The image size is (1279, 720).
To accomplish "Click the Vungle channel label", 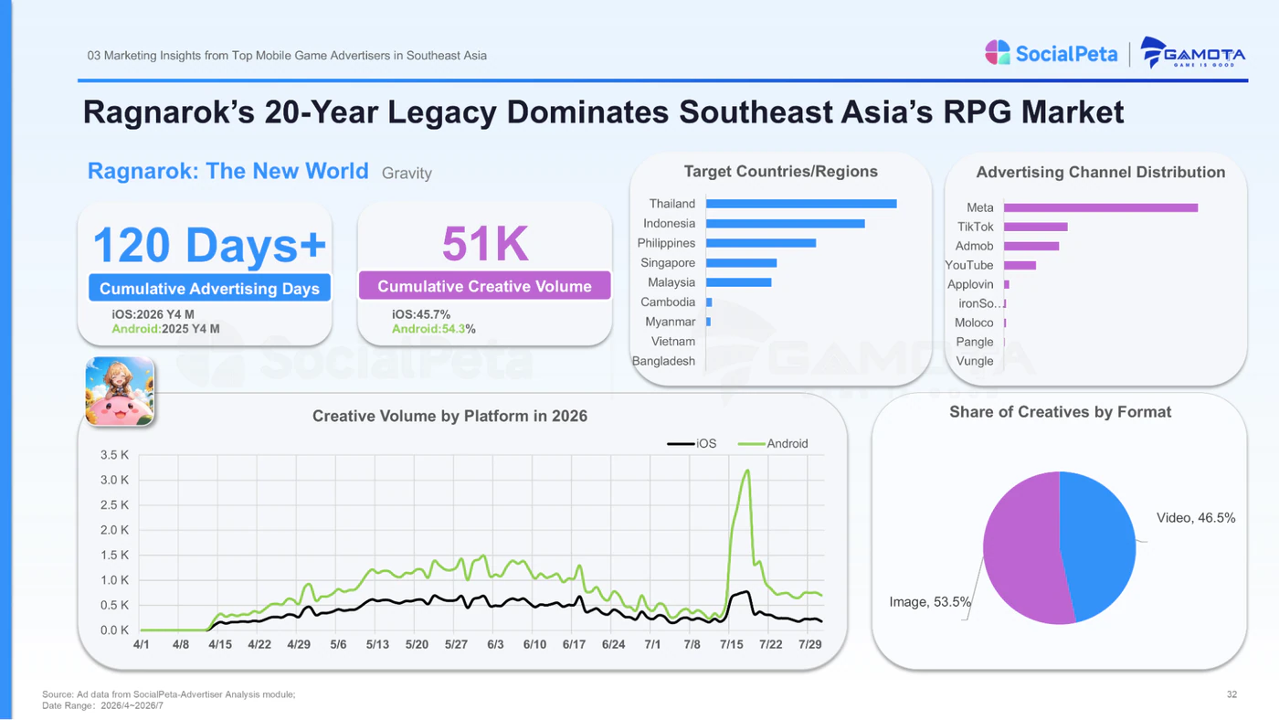I will click(975, 361).
